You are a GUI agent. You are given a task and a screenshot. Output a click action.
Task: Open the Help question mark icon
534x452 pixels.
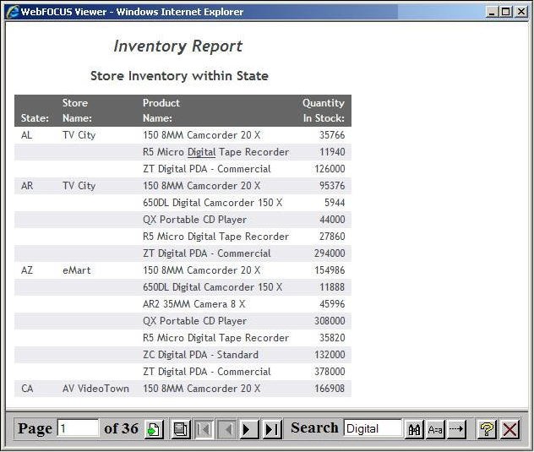point(487,429)
